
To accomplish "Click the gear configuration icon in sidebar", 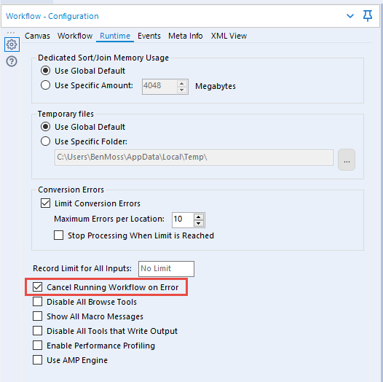I will coord(12,44).
